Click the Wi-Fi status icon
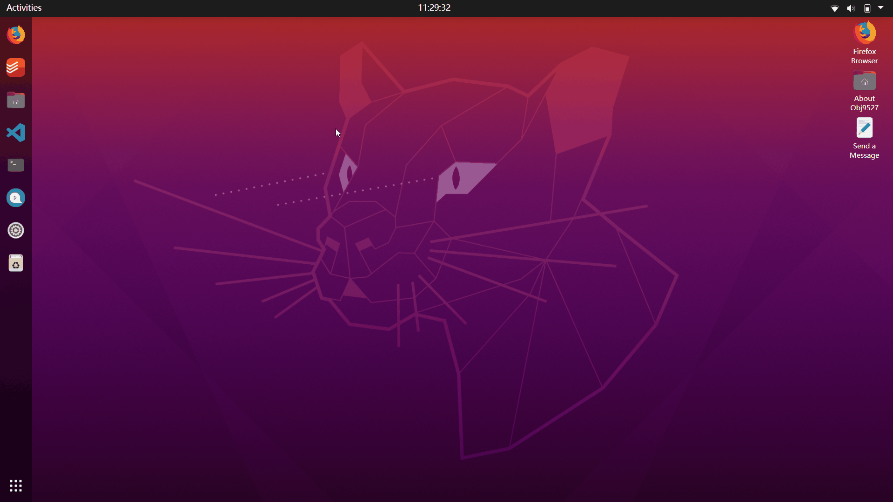The width and height of the screenshot is (893, 502). pyautogui.click(x=835, y=8)
